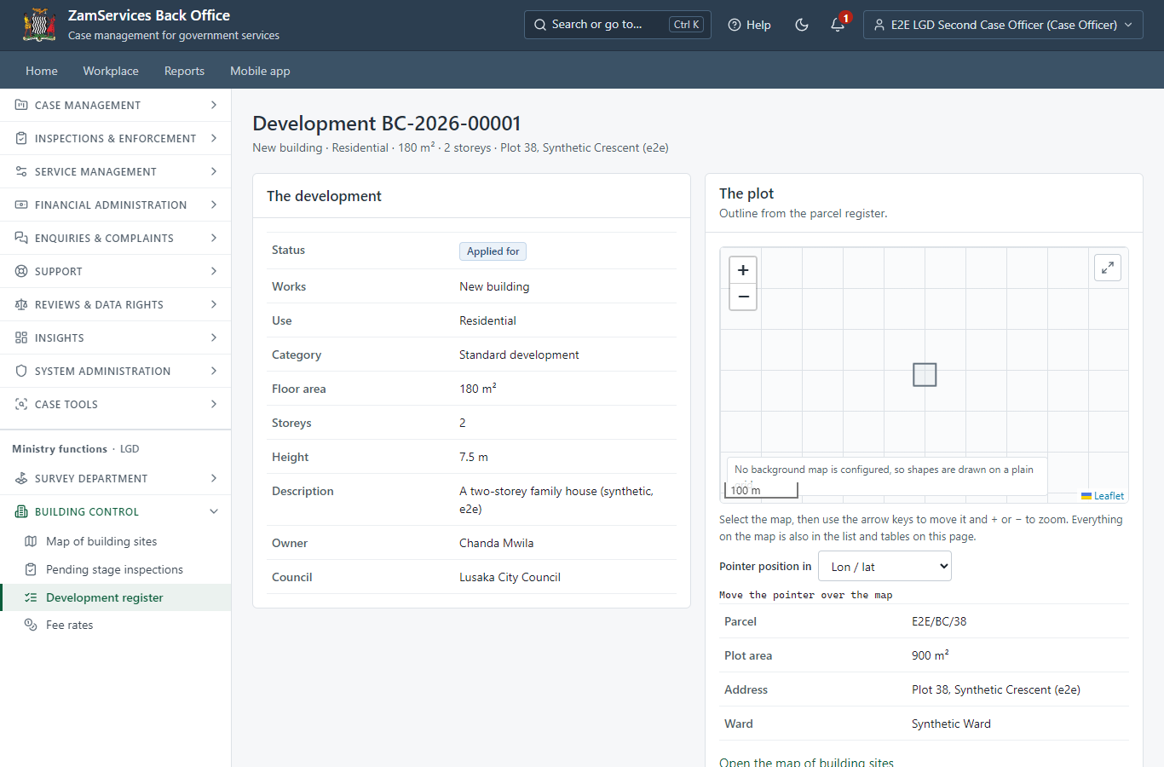Select Development register in sidebar
This screenshot has width=1164, height=767.
click(116, 597)
